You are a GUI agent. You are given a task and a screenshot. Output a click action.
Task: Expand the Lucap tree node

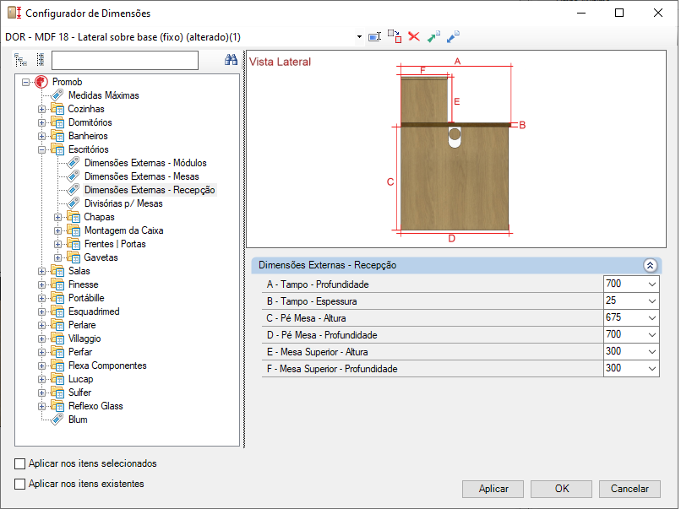point(42,379)
